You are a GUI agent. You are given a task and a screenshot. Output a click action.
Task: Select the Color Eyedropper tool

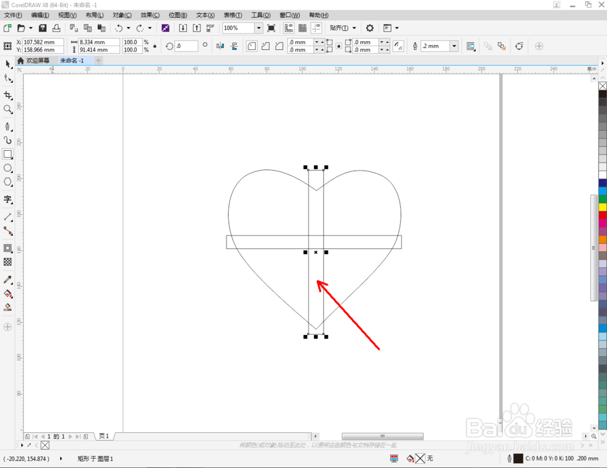(7, 279)
